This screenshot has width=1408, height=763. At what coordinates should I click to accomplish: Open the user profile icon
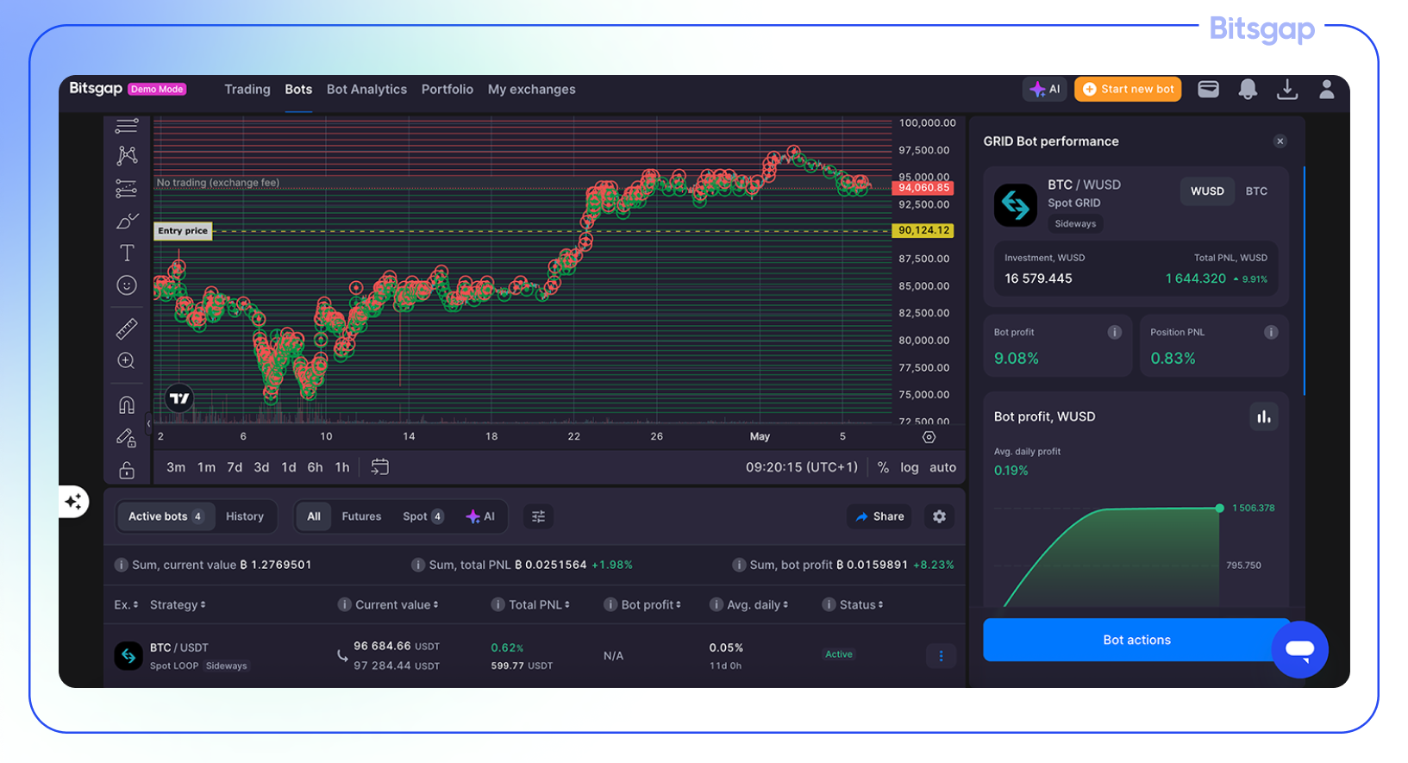(1326, 90)
